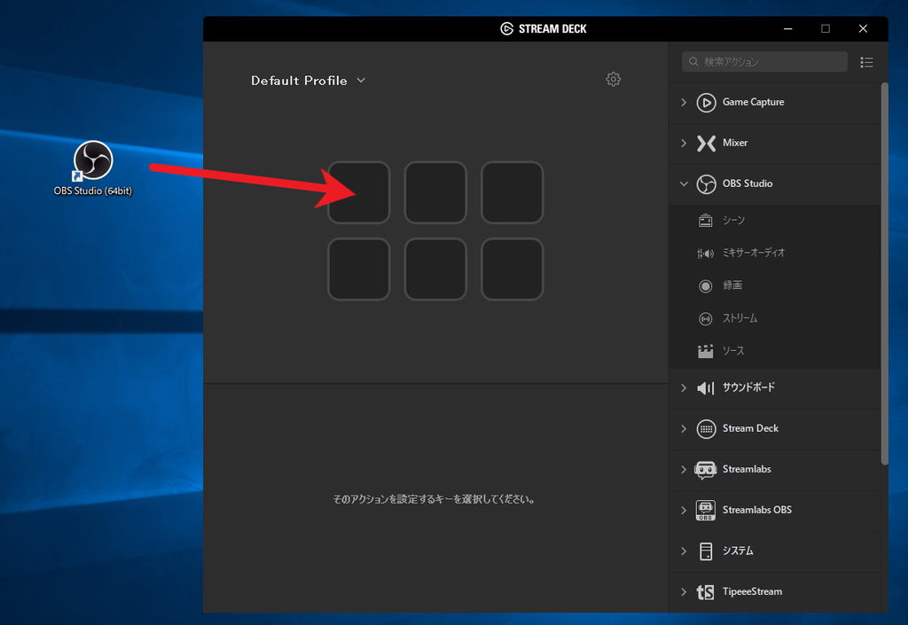Close the Stream Deck window

point(863,29)
